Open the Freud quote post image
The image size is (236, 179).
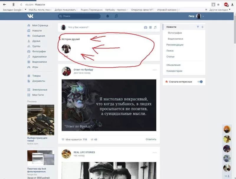point(109,105)
